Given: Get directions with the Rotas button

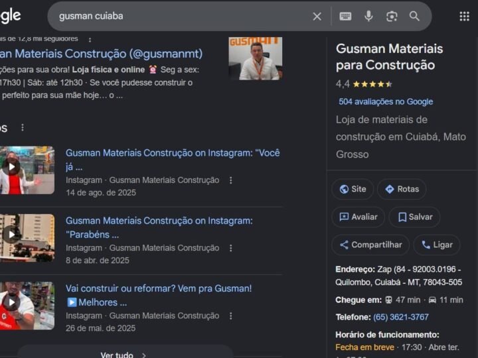Looking at the screenshot, I should [x=402, y=189].
